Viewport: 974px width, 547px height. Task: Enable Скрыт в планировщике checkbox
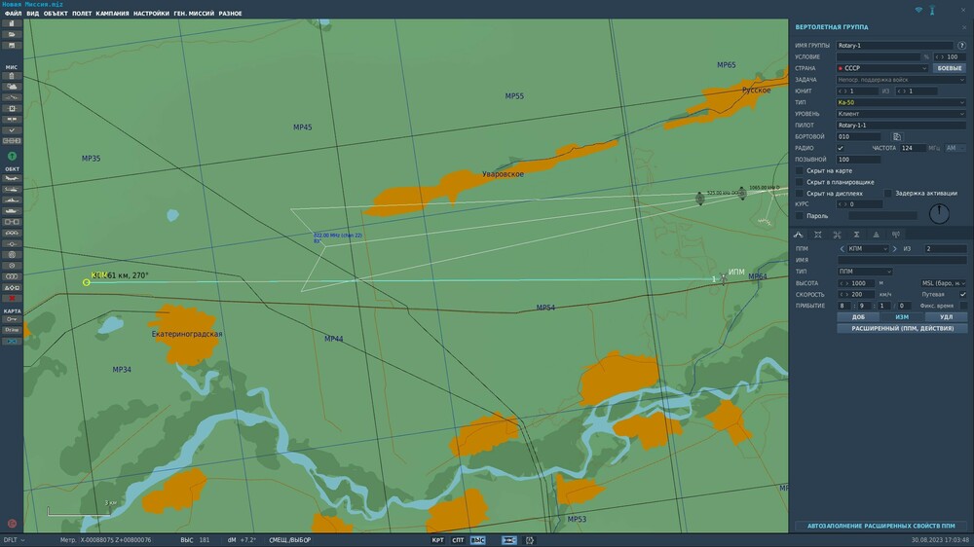[x=800, y=182]
